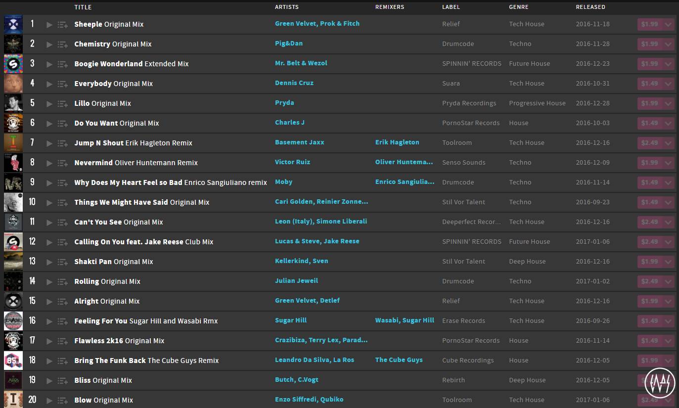
Task: Buy Flawless 2k16 for $1.49
Action: click(x=650, y=341)
